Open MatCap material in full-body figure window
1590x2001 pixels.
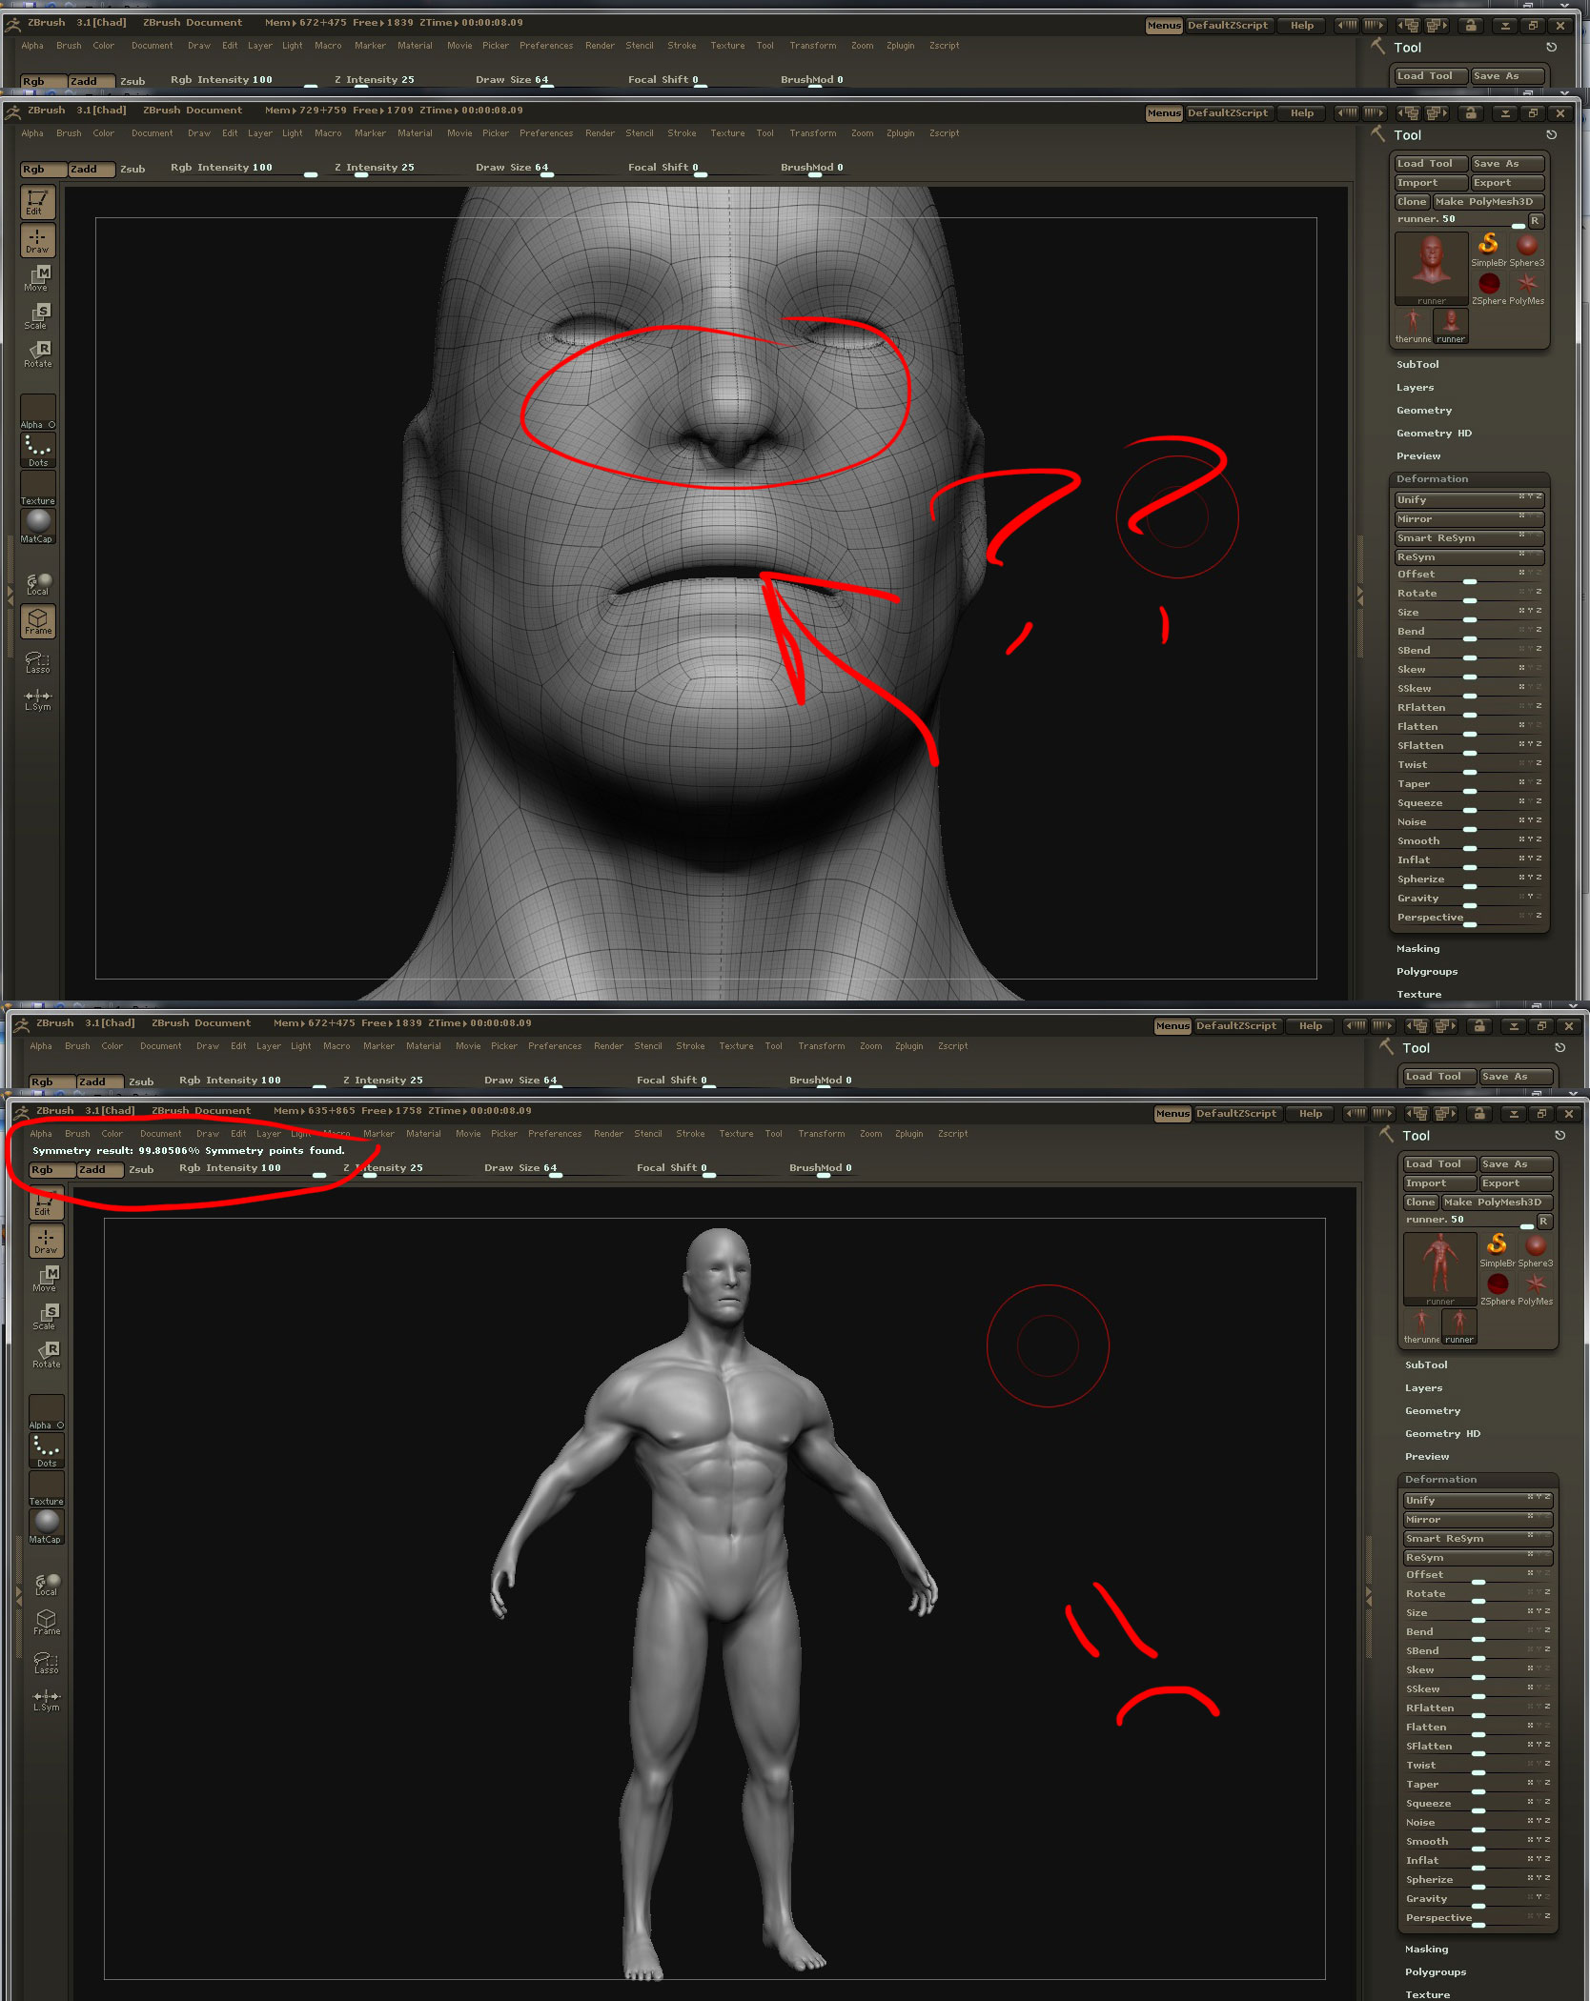[x=46, y=1527]
